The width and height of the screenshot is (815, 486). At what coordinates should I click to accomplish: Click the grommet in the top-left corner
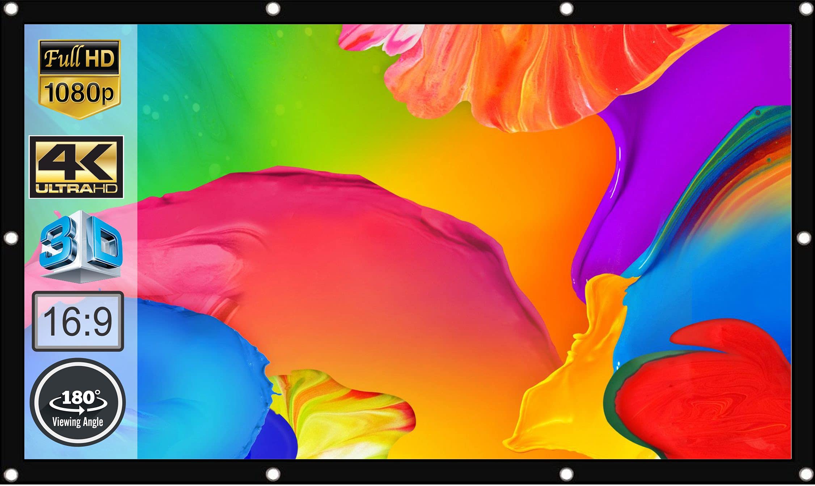point(11,9)
